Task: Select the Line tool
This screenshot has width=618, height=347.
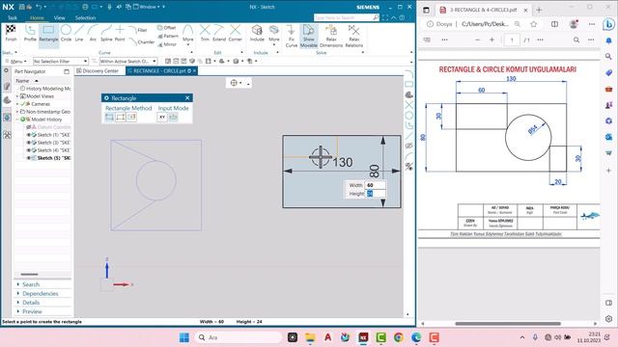Action: pyautogui.click(x=79, y=33)
